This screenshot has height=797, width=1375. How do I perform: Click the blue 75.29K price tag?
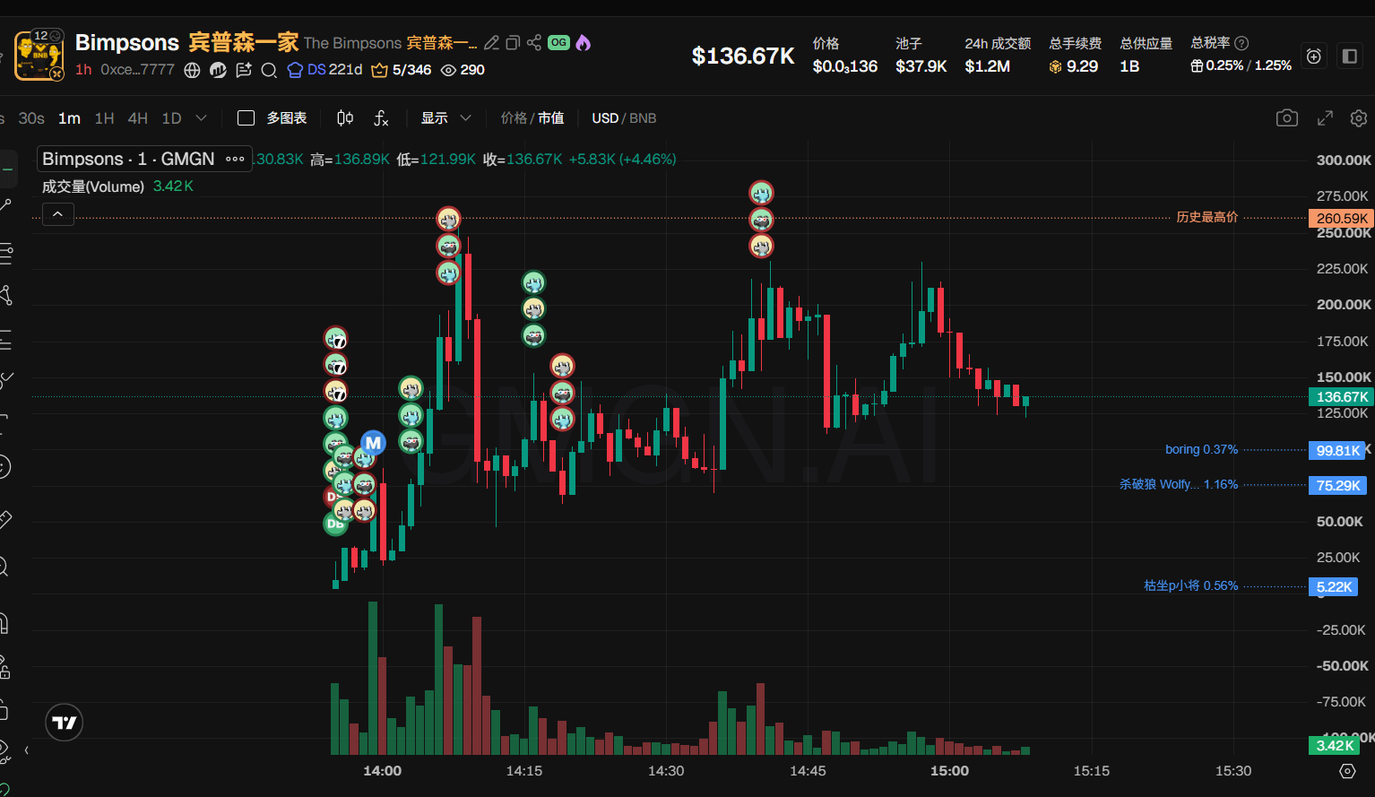click(x=1337, y=485)
